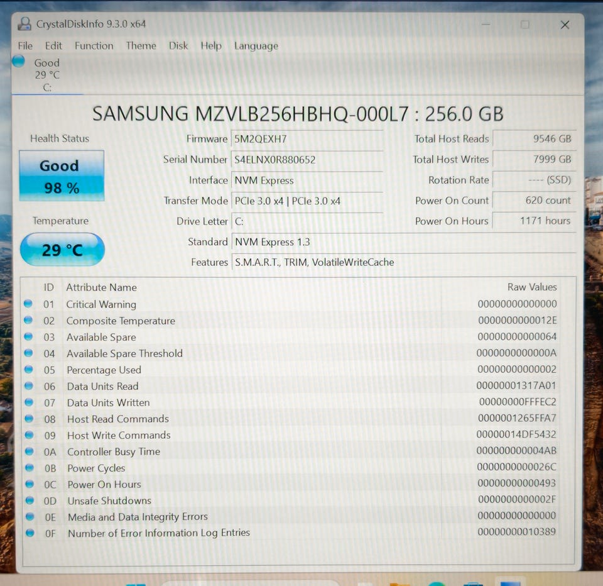Select the C: drive status indicator circle

[x=18, y=61]
